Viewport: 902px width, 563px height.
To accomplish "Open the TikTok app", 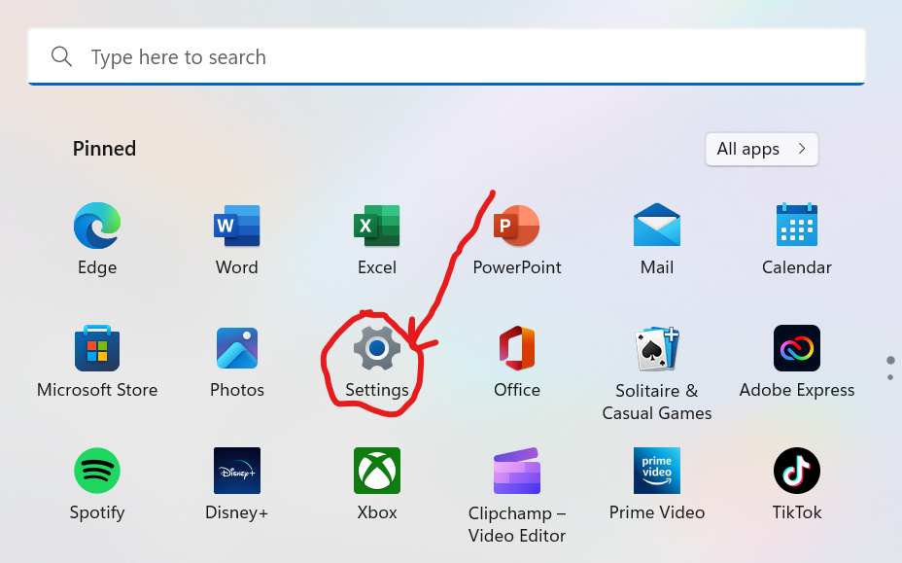I will [797, 471].
